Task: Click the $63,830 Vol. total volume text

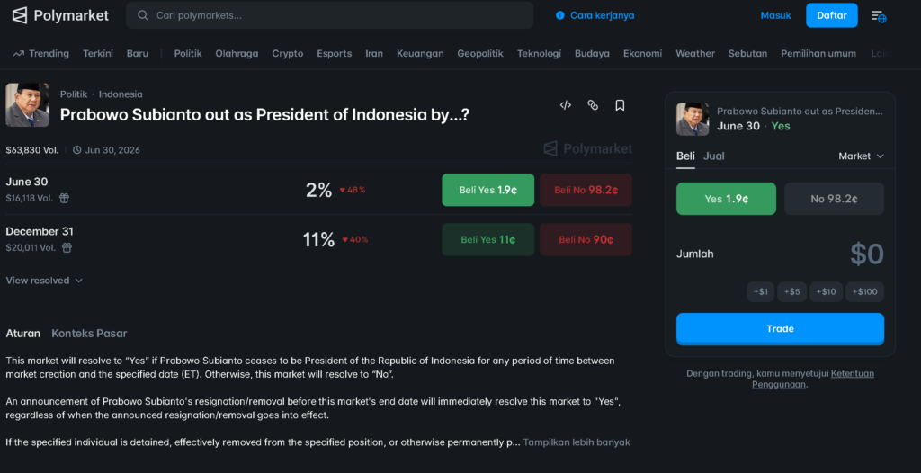Action: point(32,150)
